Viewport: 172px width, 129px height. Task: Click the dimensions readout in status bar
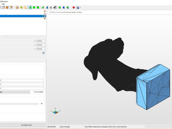52,127
